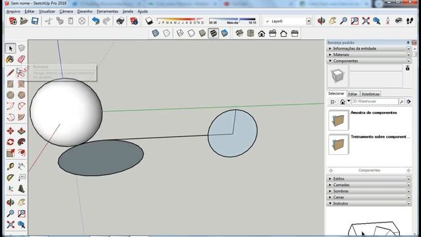
Task: Toggle the shadows display button
Action: coord(149,21)
